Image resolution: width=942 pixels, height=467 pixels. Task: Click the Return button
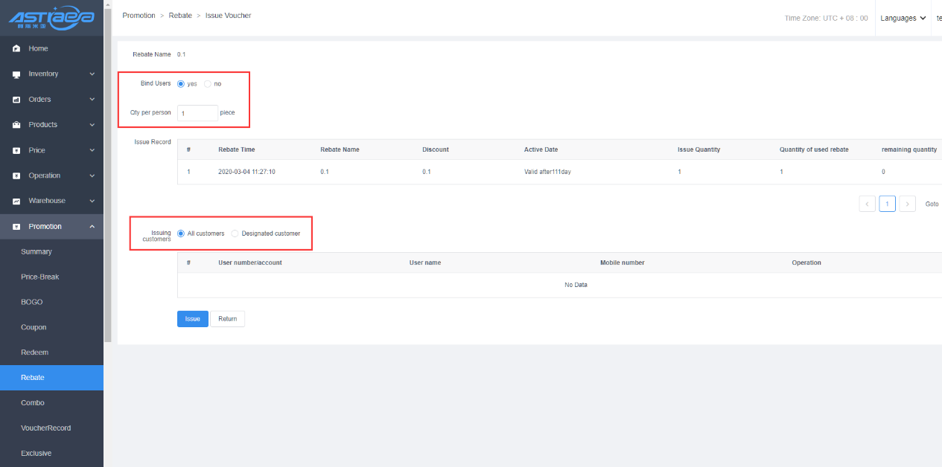coord(227,319)
